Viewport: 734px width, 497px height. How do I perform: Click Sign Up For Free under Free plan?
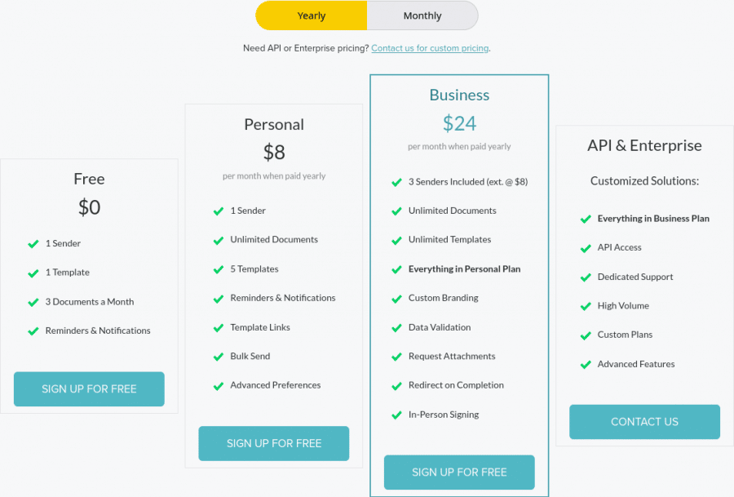(x=89, y=388)
